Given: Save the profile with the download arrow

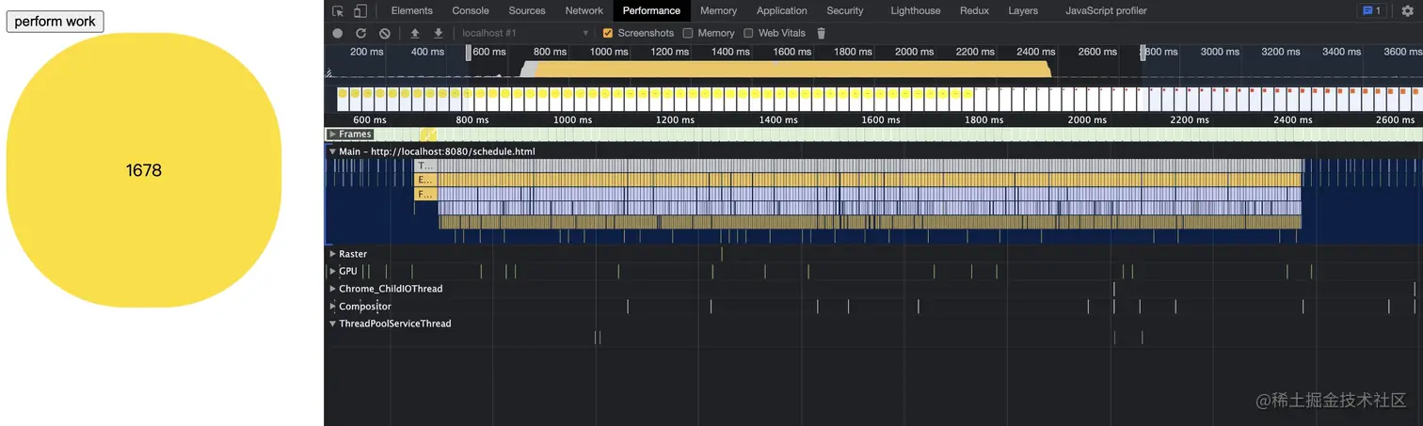Looking at the screenshot, I should [438, 33].
